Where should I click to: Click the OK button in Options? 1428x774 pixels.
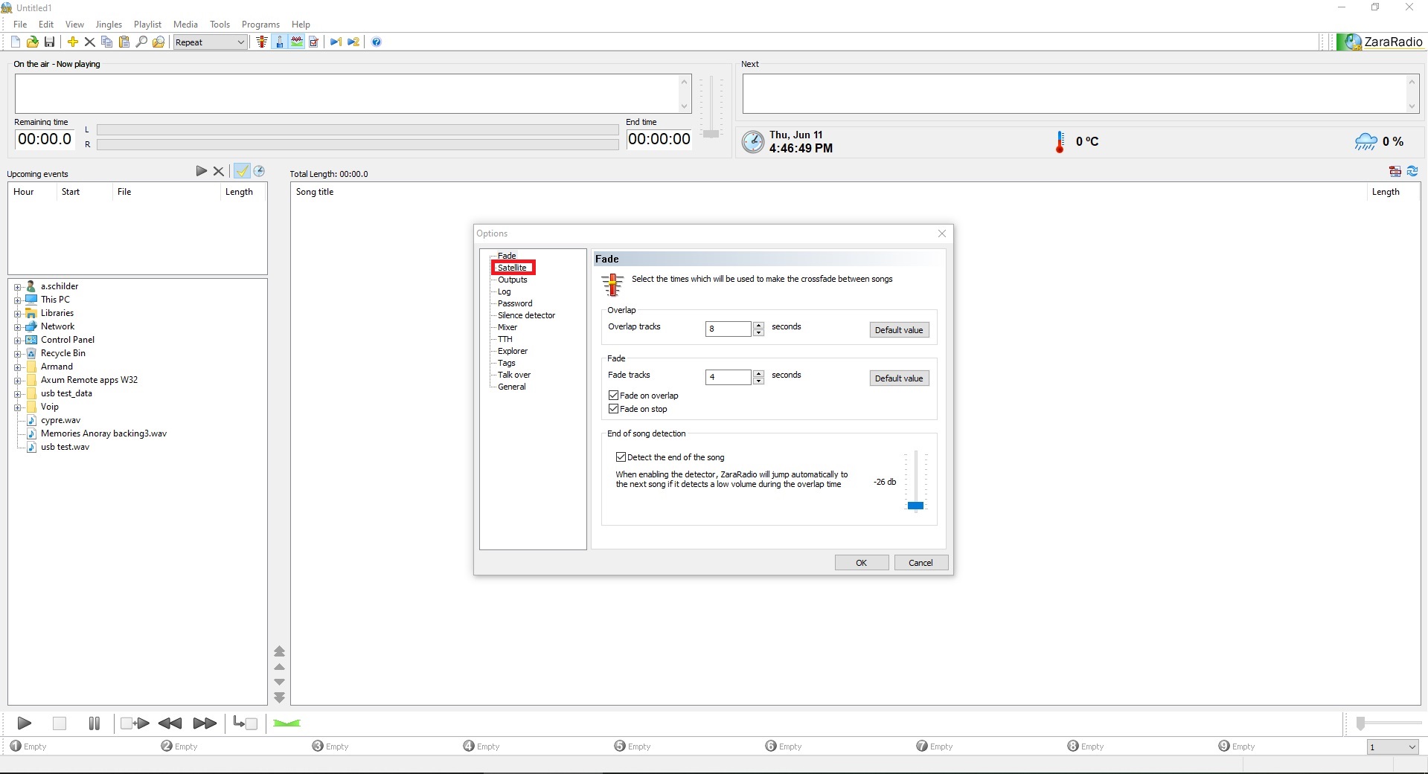pyautogui.click(x=861, y=563)
